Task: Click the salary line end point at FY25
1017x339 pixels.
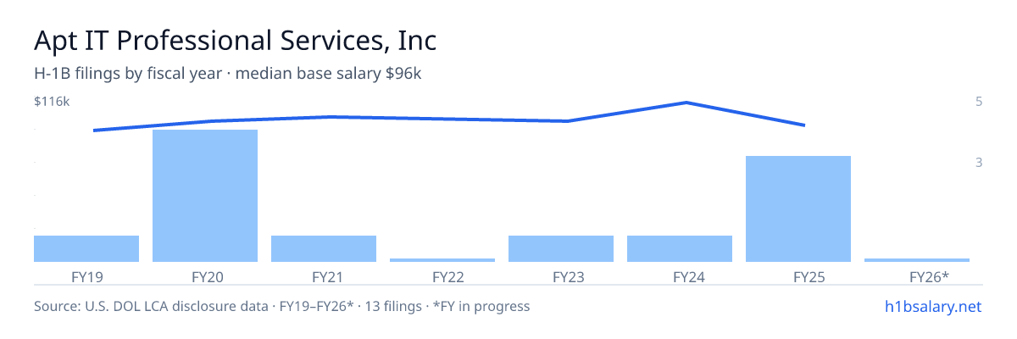Action: [x=804, y=125]
